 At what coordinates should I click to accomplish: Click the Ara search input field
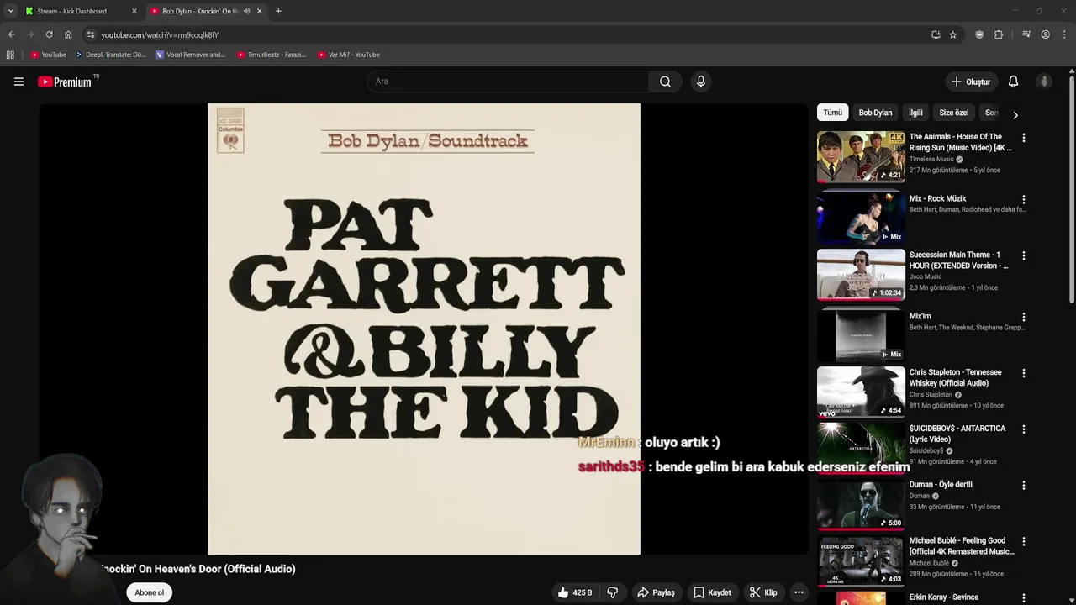(508, 82)
